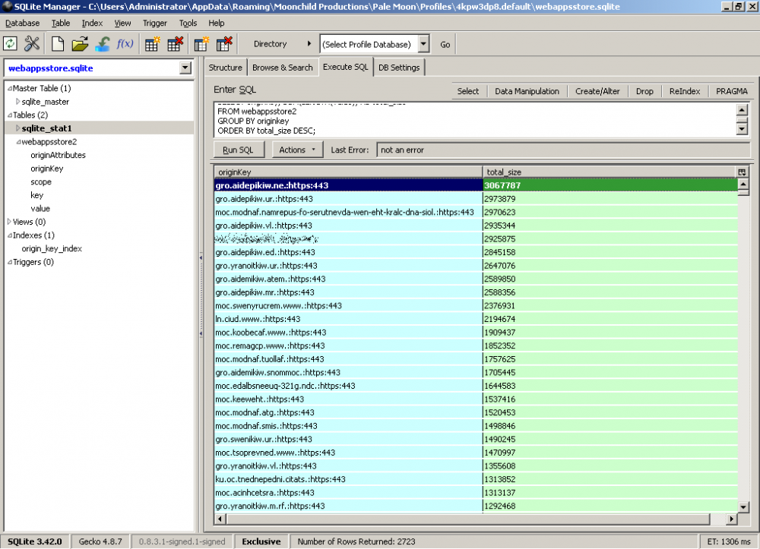Click the Connect Database folder icon

pos(80,44)
